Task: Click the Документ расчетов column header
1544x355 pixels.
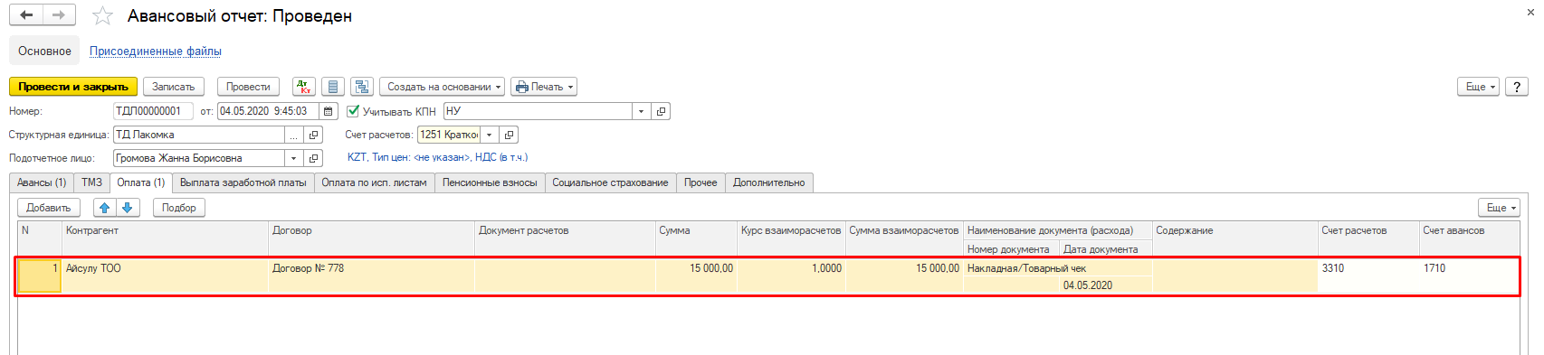Action: pos(565,239)
